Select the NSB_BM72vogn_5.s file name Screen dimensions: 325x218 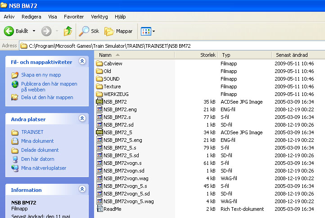point(125,186)
